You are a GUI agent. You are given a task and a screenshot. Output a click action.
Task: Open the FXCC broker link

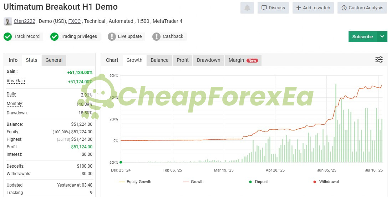pyautogui.click(x=74, y=21)
